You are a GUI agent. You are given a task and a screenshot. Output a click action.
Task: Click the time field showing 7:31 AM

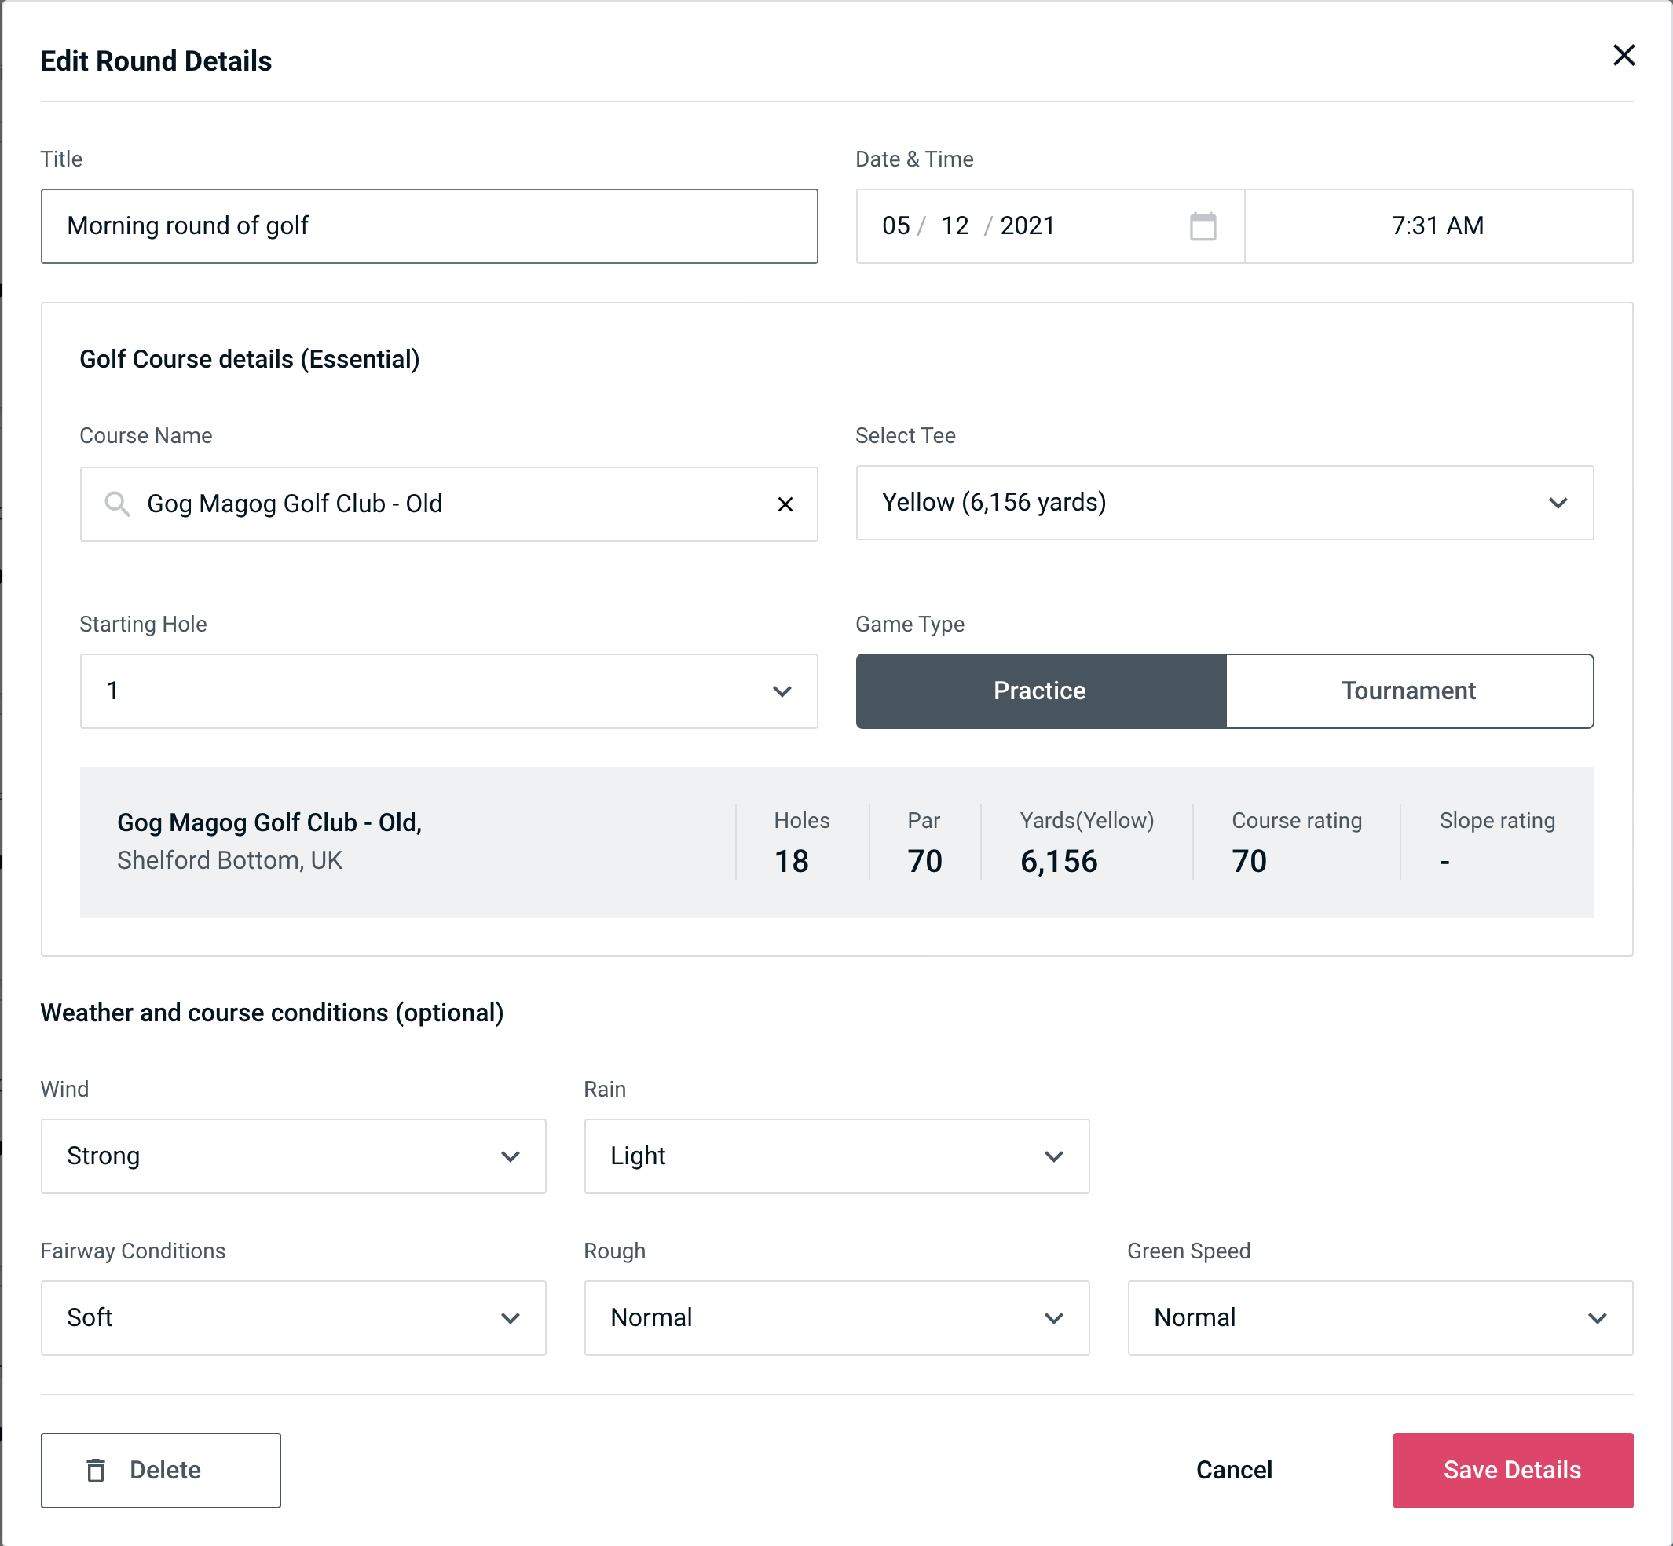pos(1438,226)
